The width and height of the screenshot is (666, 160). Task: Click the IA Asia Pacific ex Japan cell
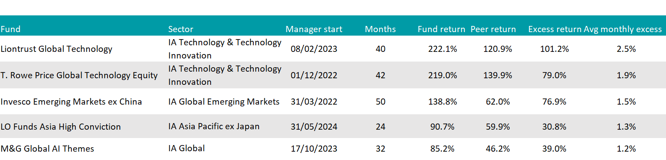click(x=214, y=127)
